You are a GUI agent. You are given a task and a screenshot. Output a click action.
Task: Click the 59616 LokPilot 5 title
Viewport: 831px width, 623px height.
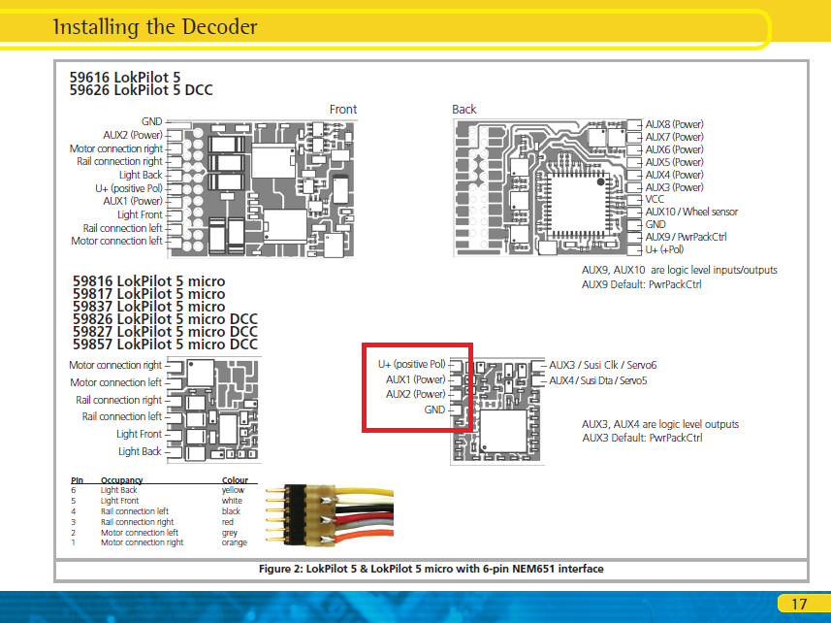125,78
